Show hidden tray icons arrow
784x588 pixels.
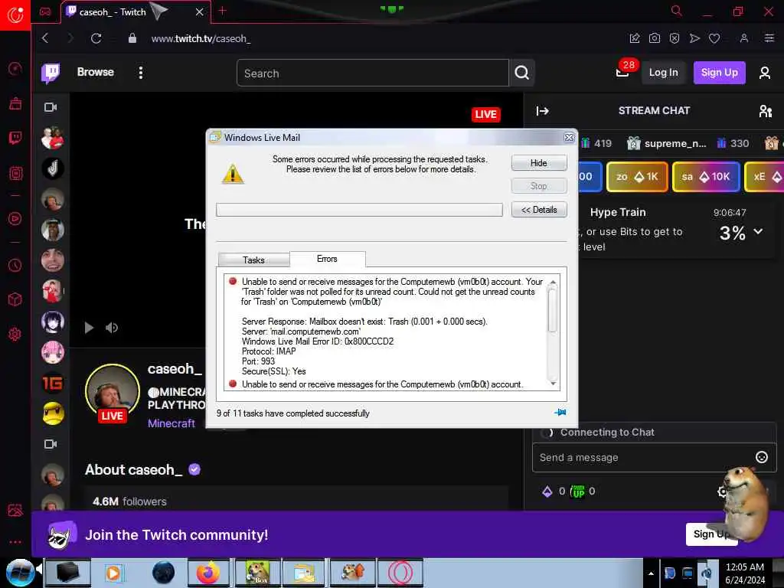coord(651,573)
